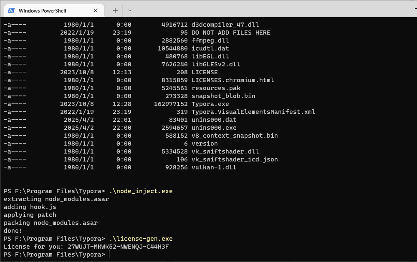Click the Typora.VisualElementsManifest.xml entry

click(x=253, y=112)
